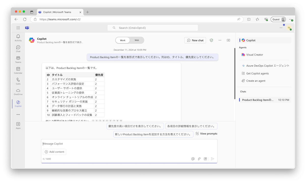The image size is (306, 183).
Task: Select the Copilot | Microsoft Teams tab
Action: pyautogui.click(x=60, y=12)
